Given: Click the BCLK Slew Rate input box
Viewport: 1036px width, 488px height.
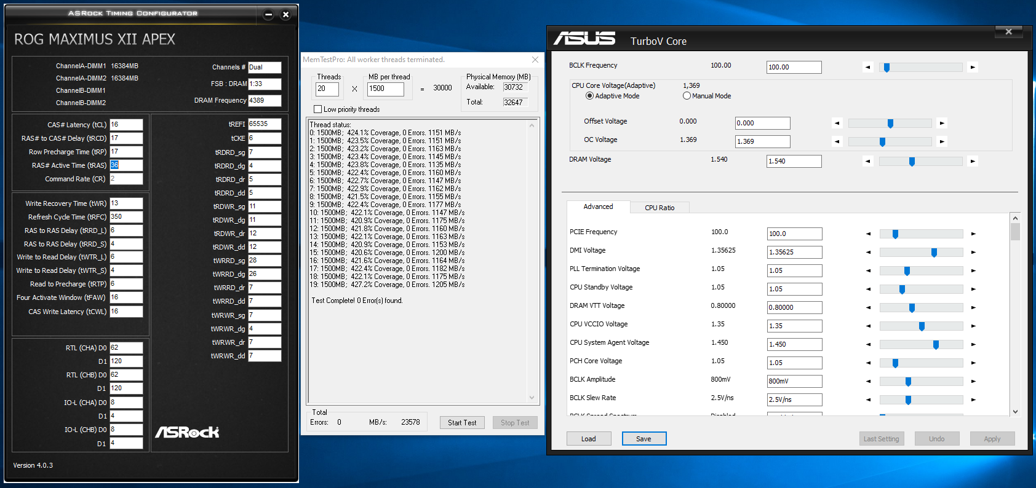Looking at the screenshot, I should coord(794,399).
